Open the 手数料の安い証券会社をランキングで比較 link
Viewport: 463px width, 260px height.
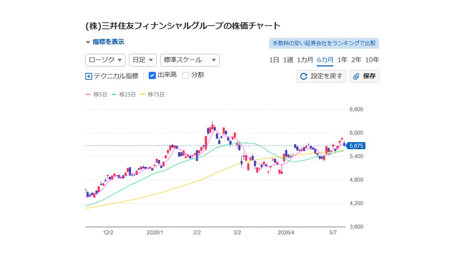pyautogui.click(x=324, y=43)
